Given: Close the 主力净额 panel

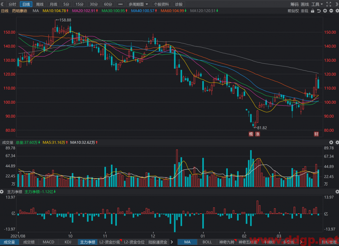Looking at the screenshot, I should point(337,192).
